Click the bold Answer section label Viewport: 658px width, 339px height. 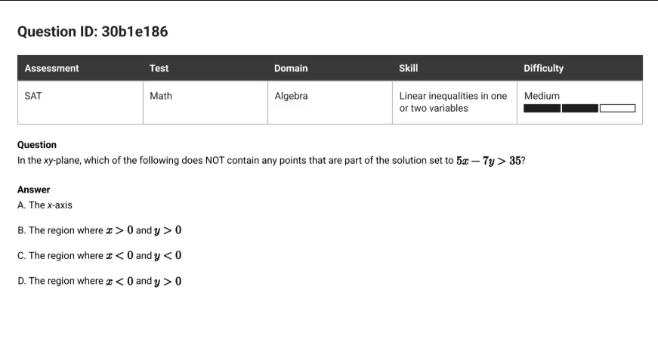33,190
